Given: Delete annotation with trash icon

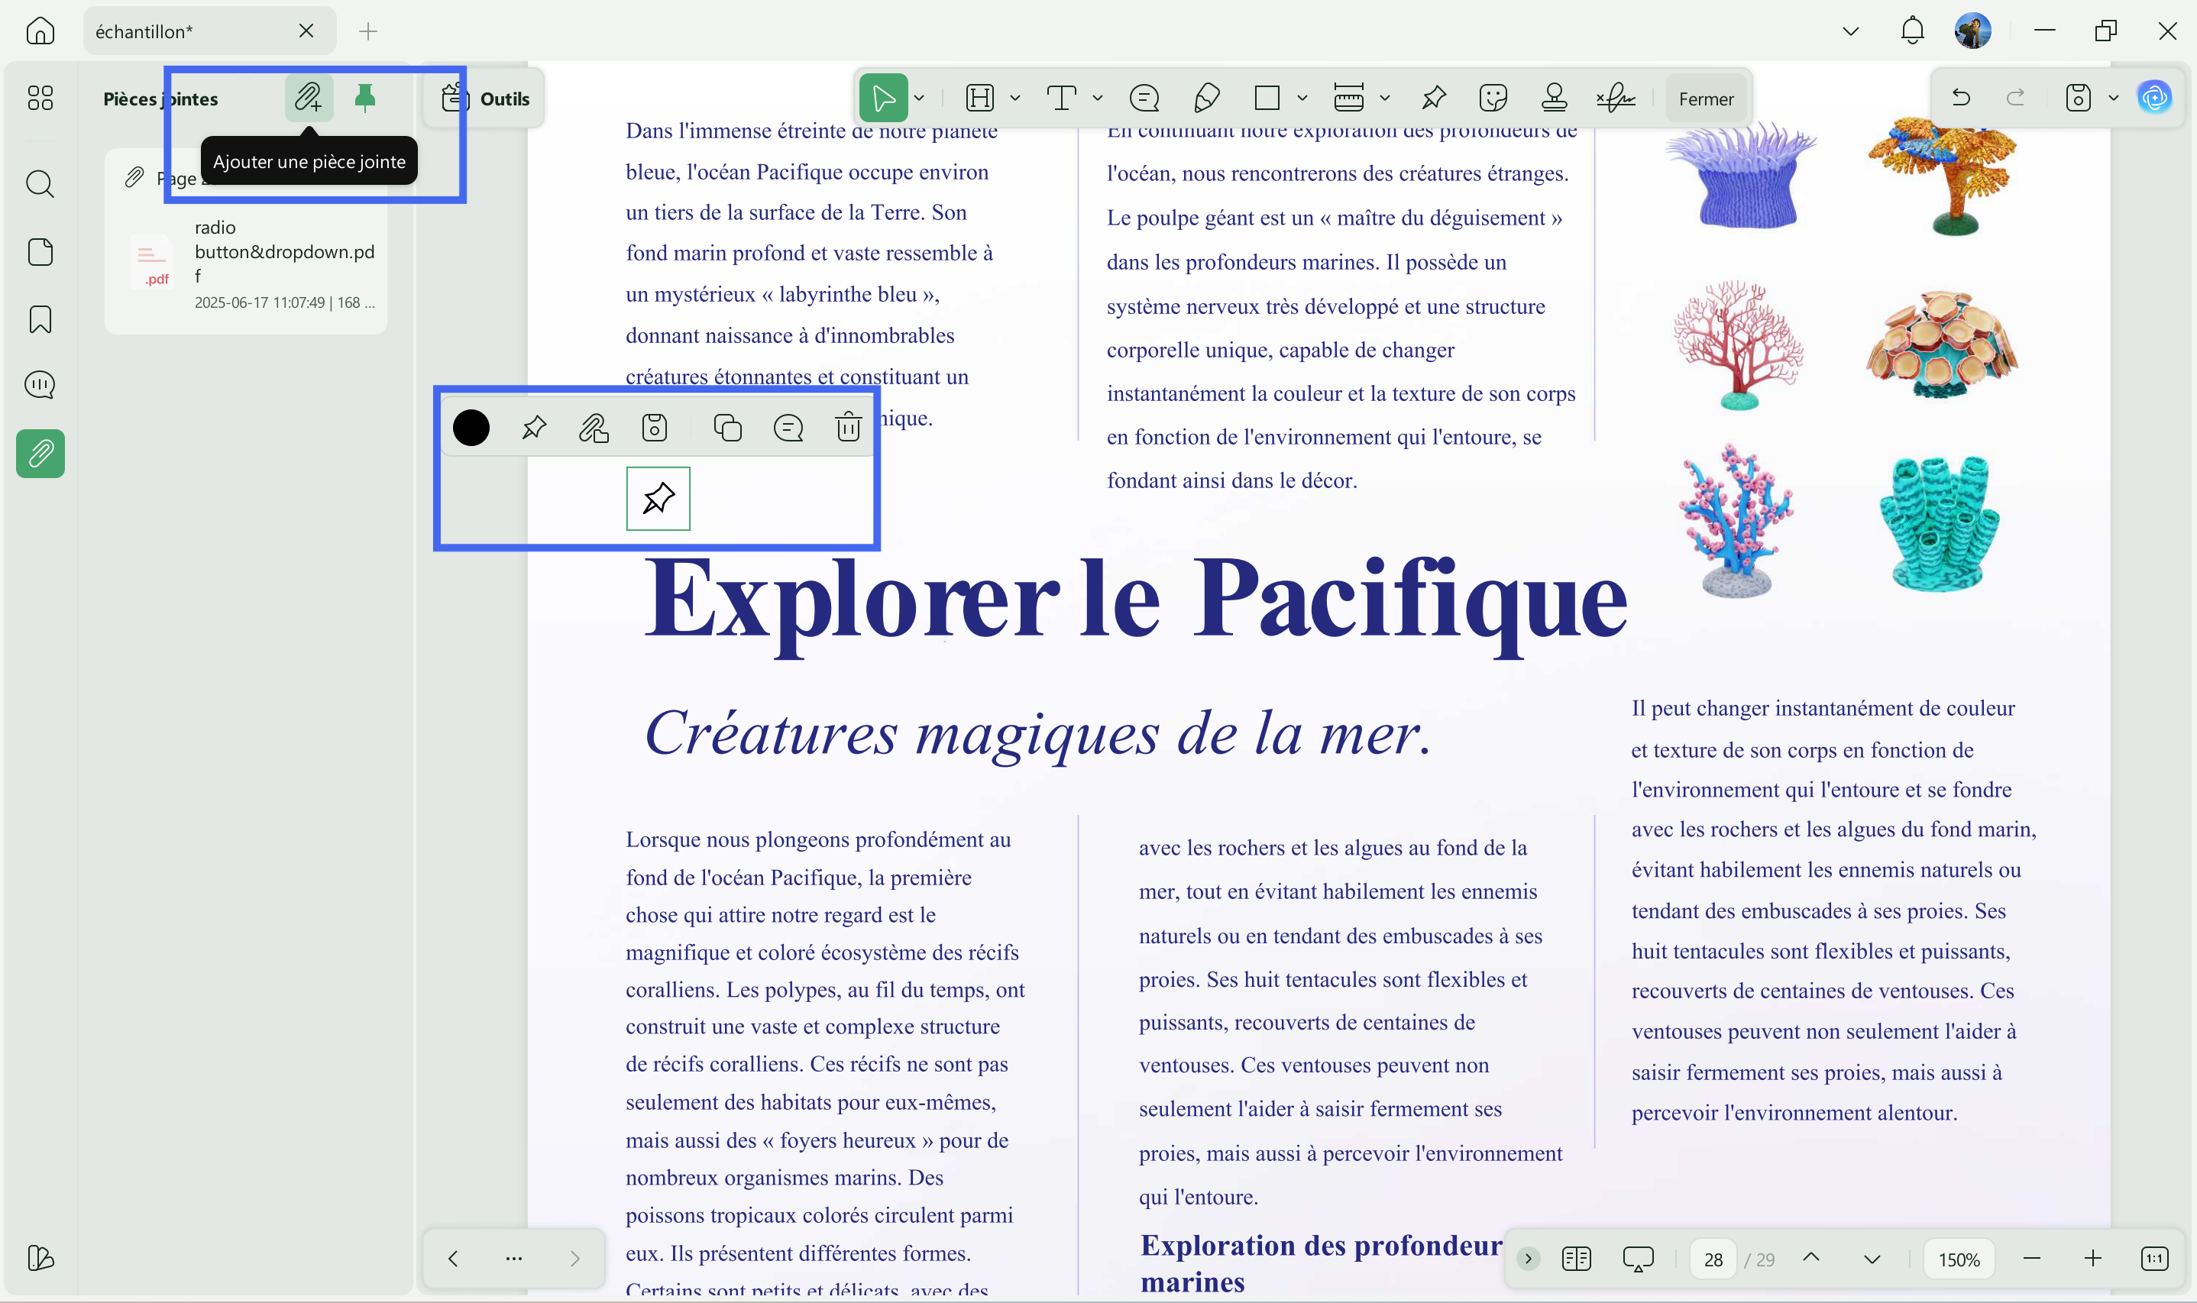Looking at the screenshot, I should click(x=848, y=427).
